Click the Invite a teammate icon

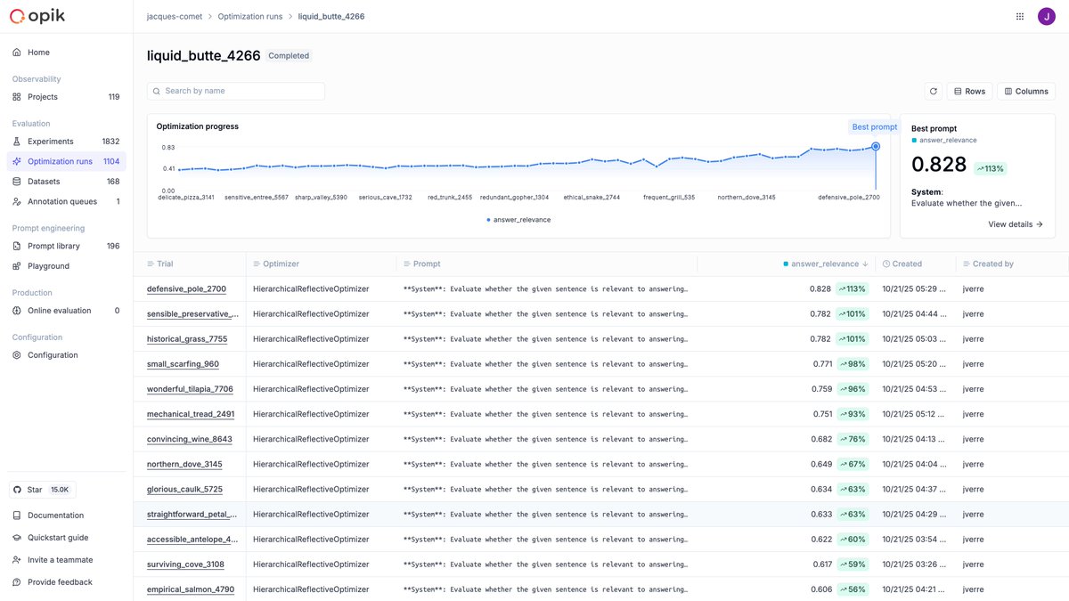click(17, 560)
